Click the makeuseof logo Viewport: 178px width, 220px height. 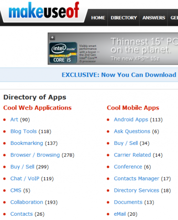(x=44, y=11)
